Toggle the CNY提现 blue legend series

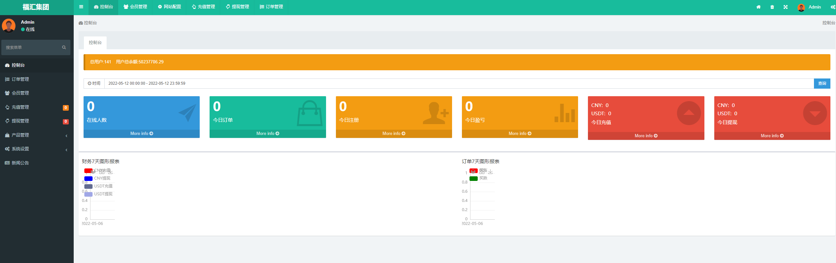[x=89, y=179]
